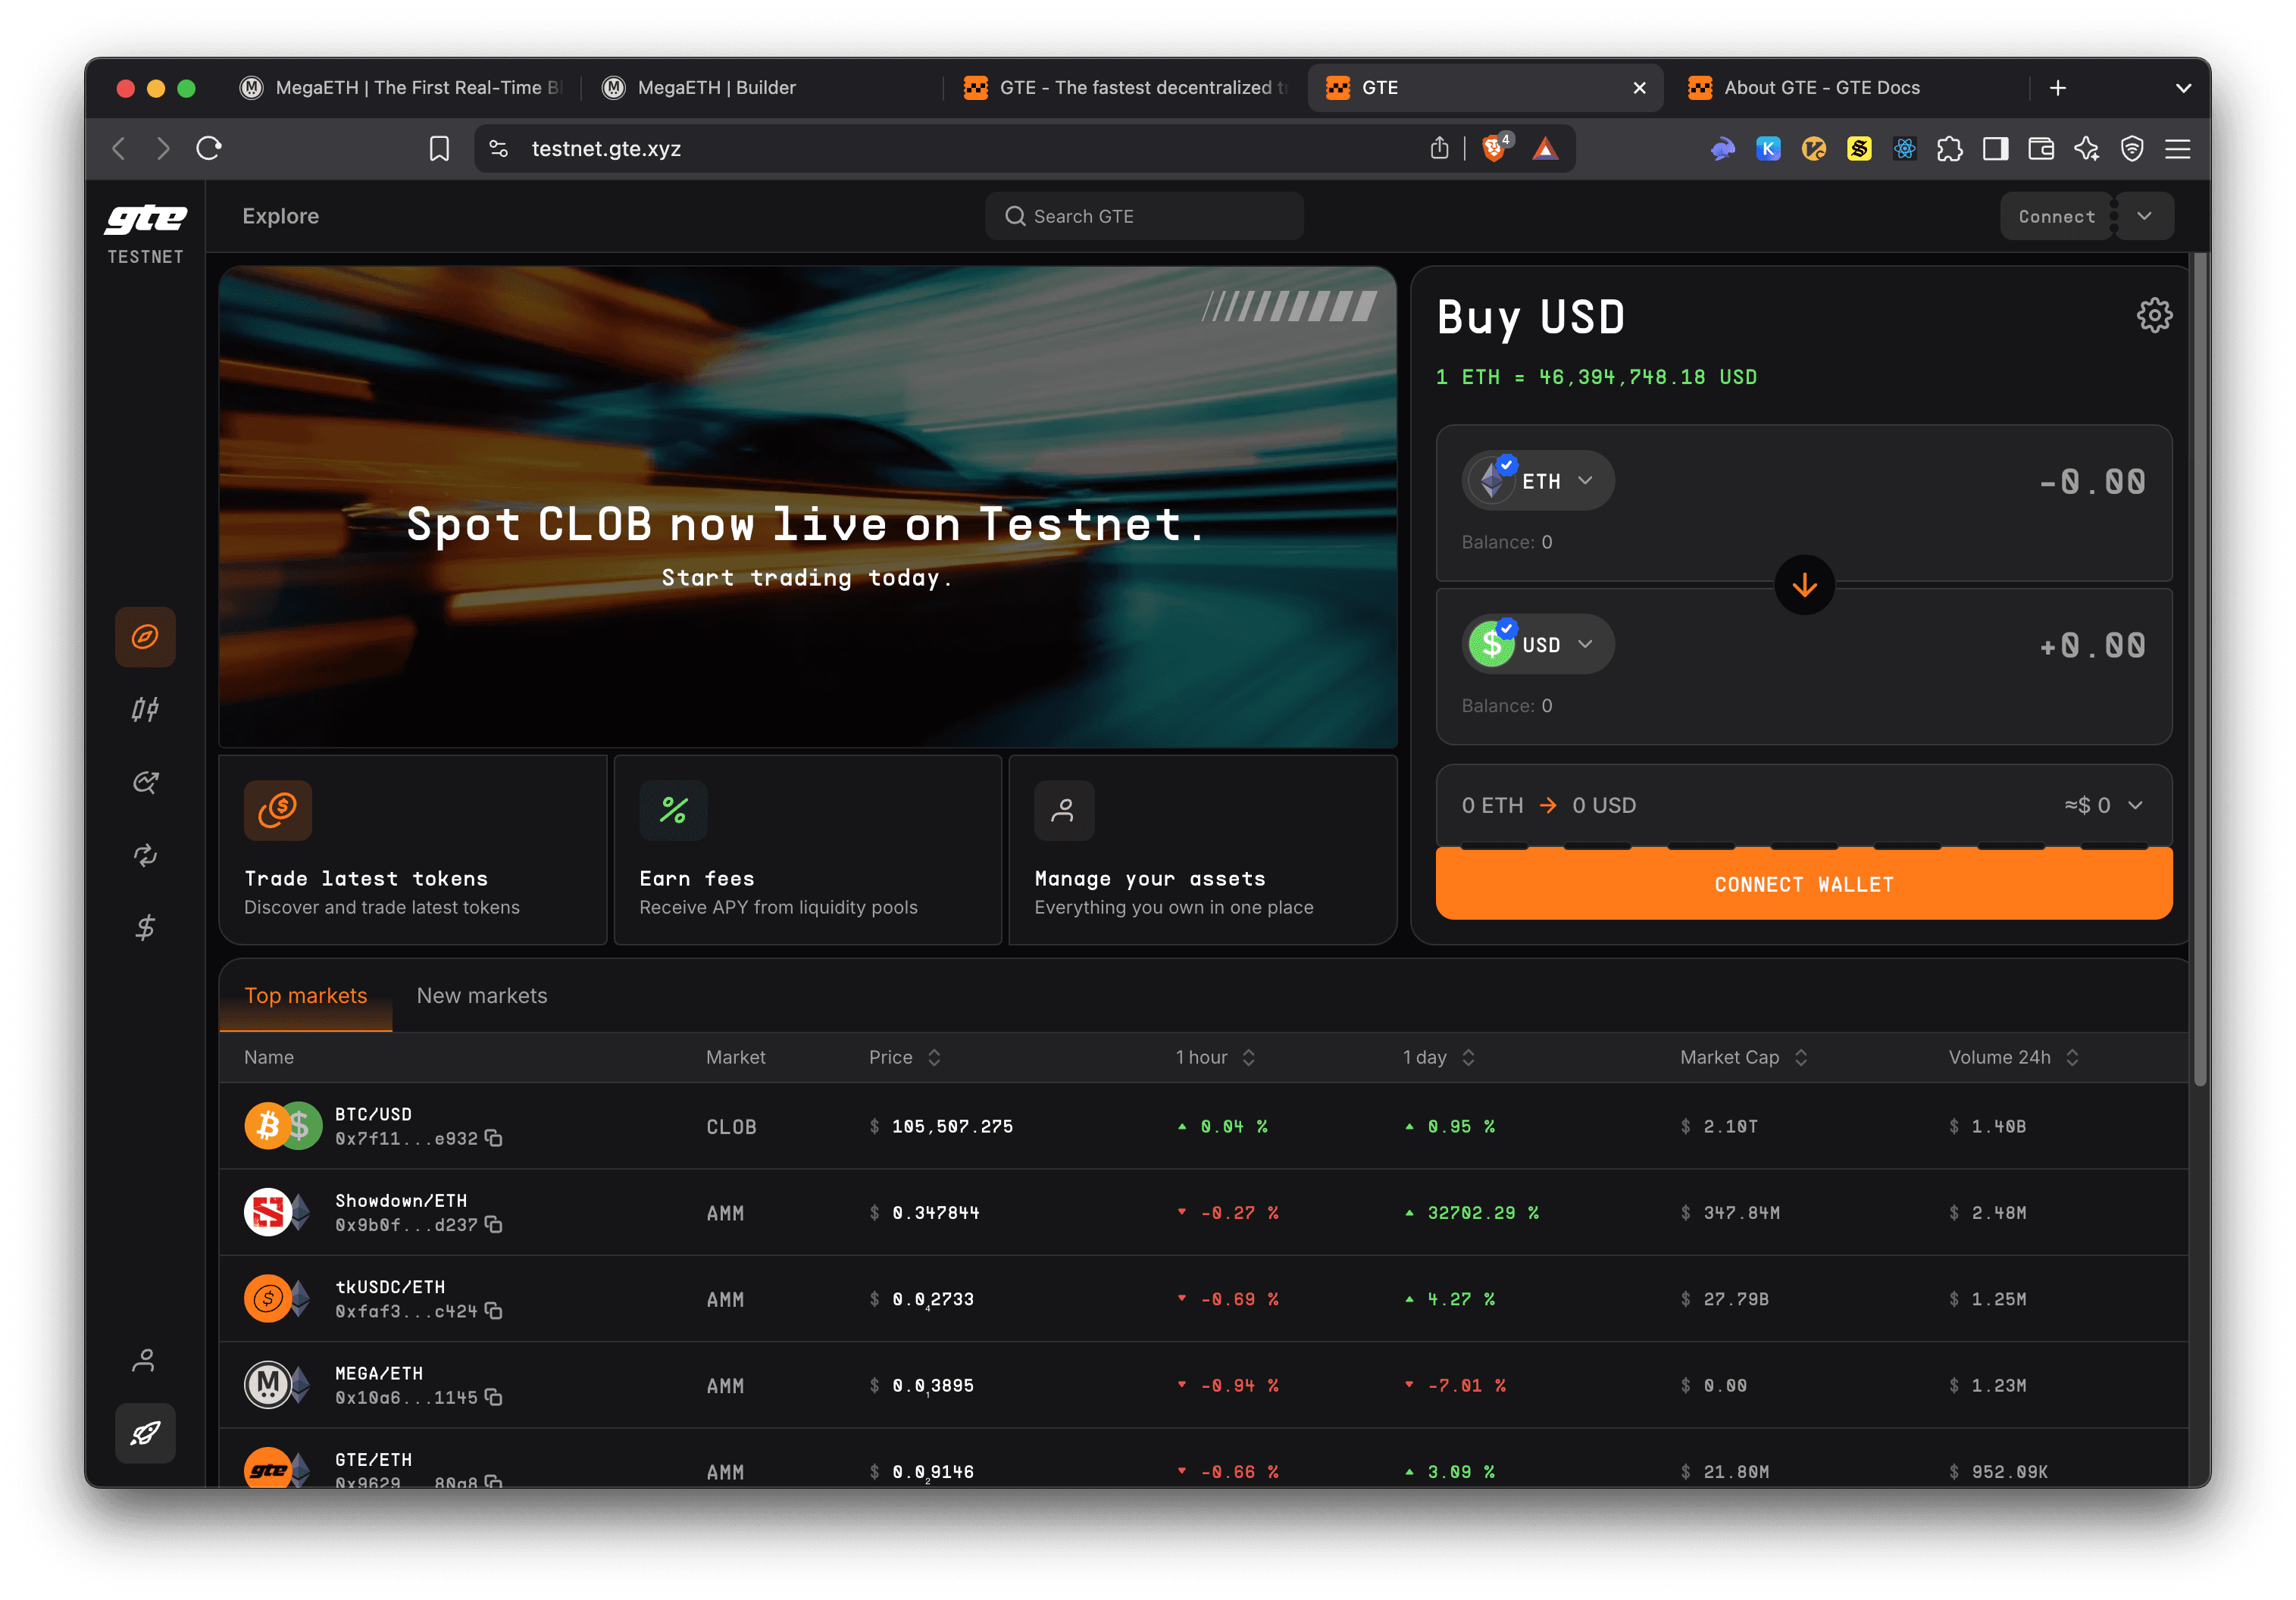Screen dimensions: 2296x1600
Task: Expand swap details chevron next to ≈$ 0
Action: click(2135, 805)
